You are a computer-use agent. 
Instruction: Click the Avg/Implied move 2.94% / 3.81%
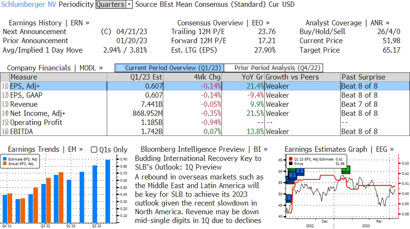(x=125, y=50)
